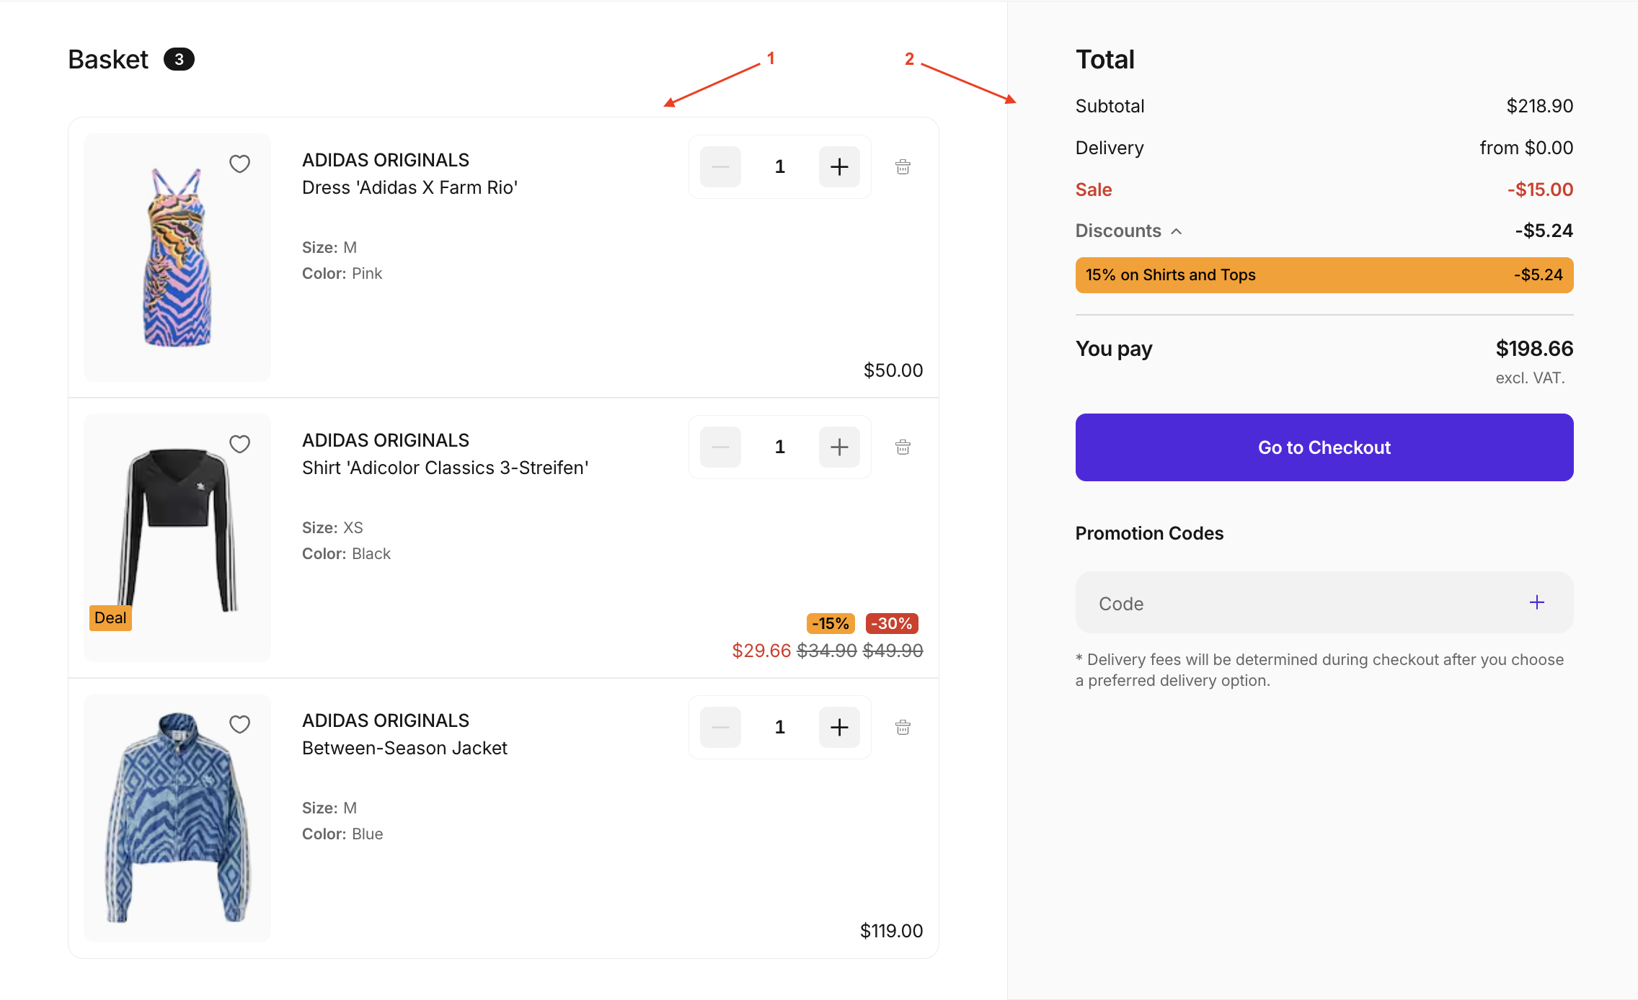Toggle wishlist heart on Between-Season Jacket
The height and width of the screenshot is (1000, 1638).
(239, 725)
